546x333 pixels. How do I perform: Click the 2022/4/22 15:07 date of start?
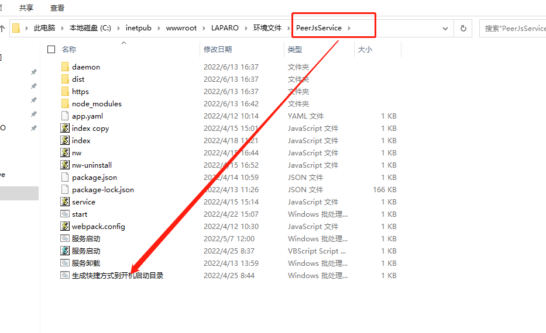pyautogui.click(x=231, y=214)
